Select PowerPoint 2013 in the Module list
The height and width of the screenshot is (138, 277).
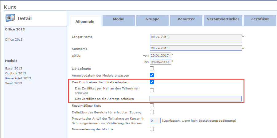coord(18,78)
